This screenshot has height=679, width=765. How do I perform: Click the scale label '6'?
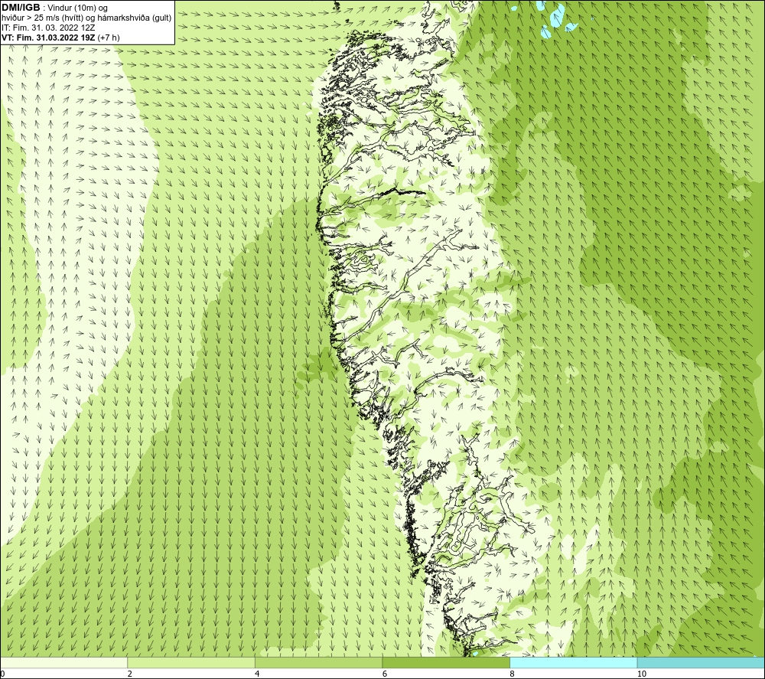pos(385,674)
